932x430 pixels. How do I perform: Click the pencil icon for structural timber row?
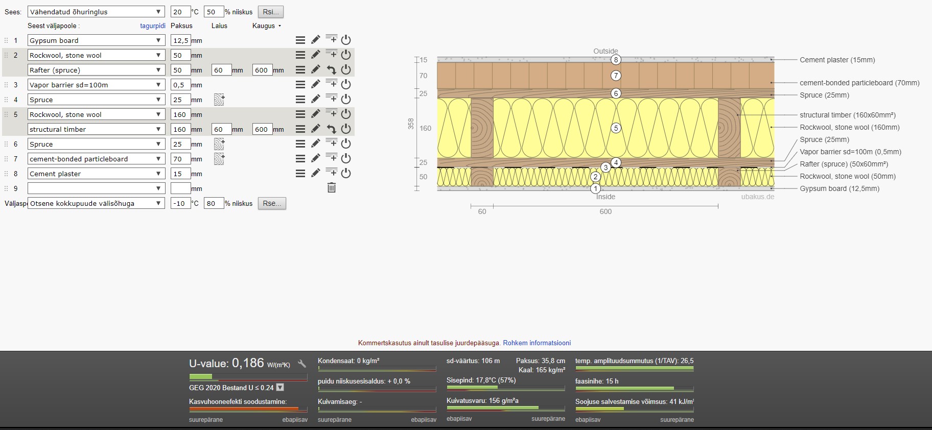pos(316,129)
